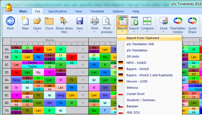Click the Import ribbon icon
Image resolution: width=202 pixels, height=115 pixels.
pos(122,21)
